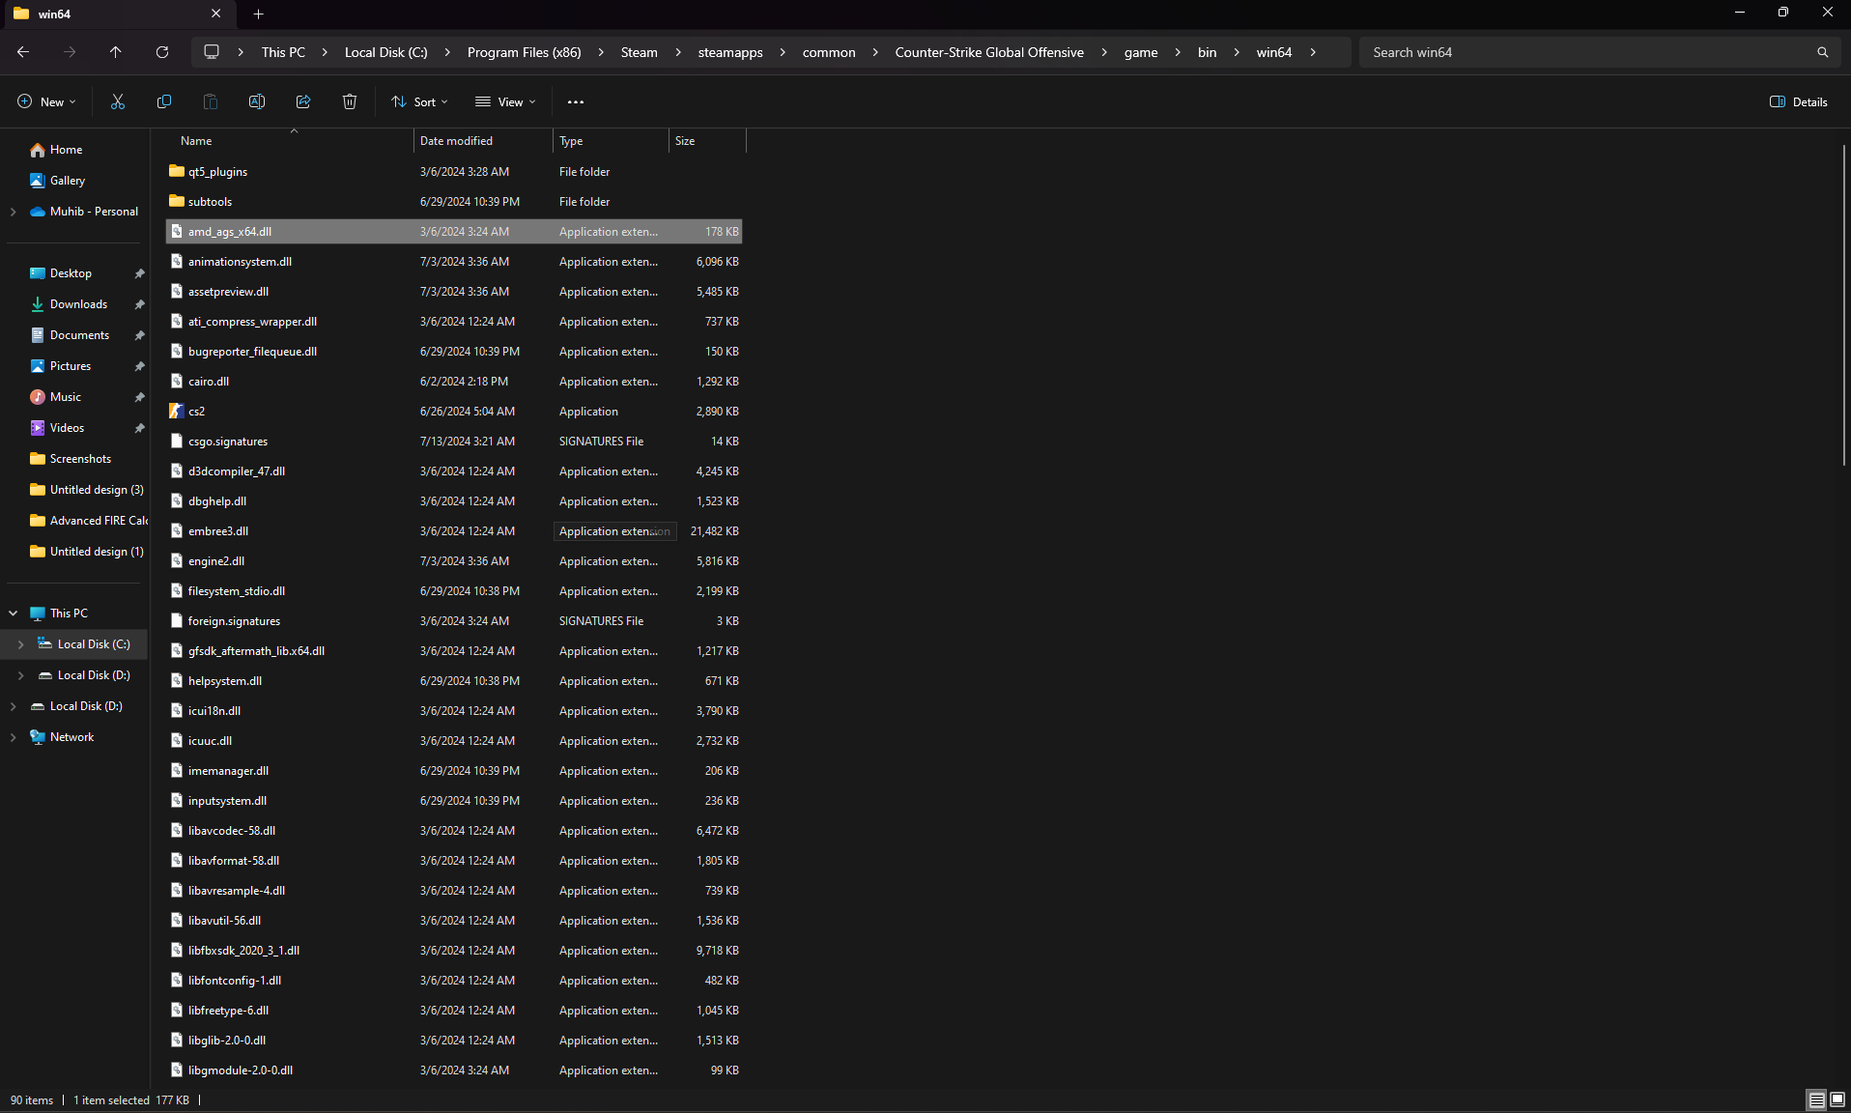This screenshot has width=1851, height=1113.
Task: Sort by Name column header
Action: 290,141
